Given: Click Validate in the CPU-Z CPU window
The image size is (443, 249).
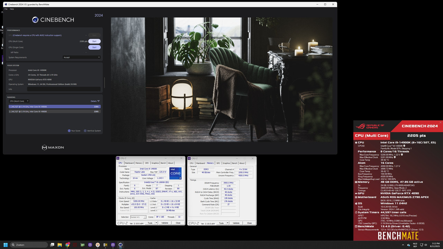Looking at the screenshot, I should point(165,223).
